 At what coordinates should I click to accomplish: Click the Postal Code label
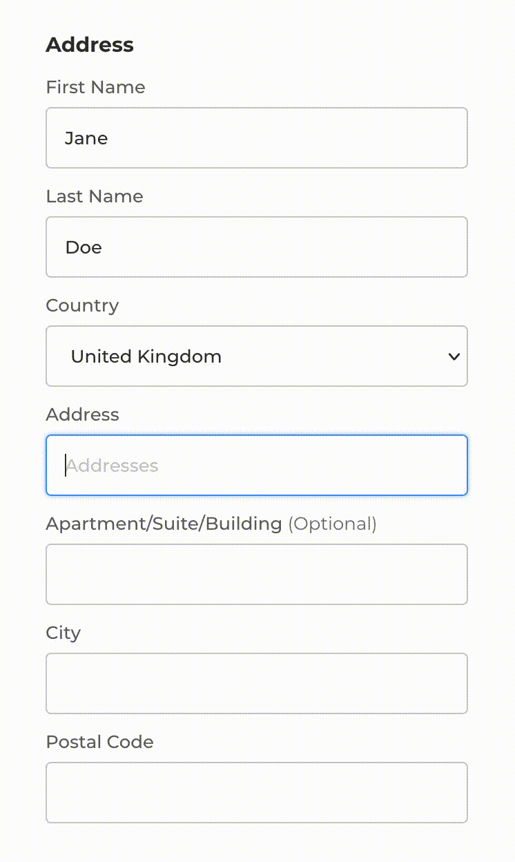click(x=99, y=742)
